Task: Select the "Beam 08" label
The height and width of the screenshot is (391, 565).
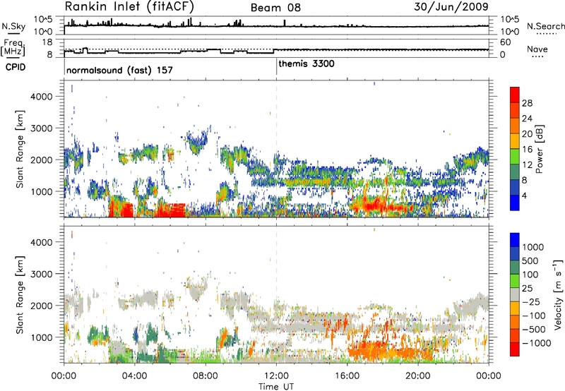Action: pyautogui.click(x=275, y=8)
